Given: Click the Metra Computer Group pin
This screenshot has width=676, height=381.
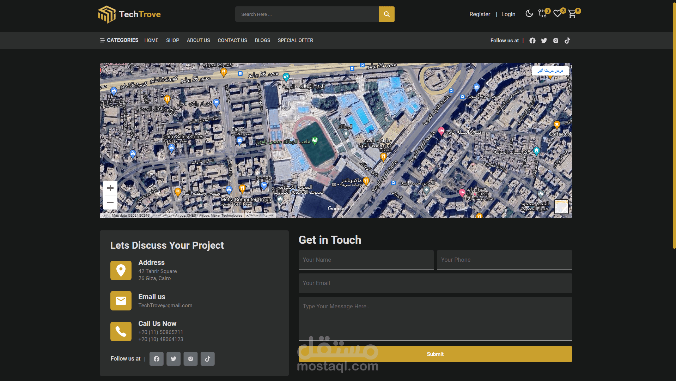Looking at the screenshot, I should [229, 190].
